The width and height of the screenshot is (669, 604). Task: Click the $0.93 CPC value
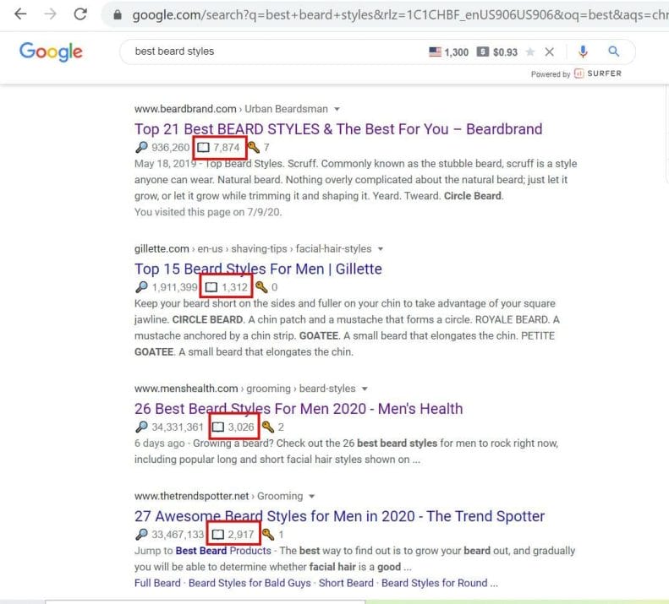click(505, 52)
